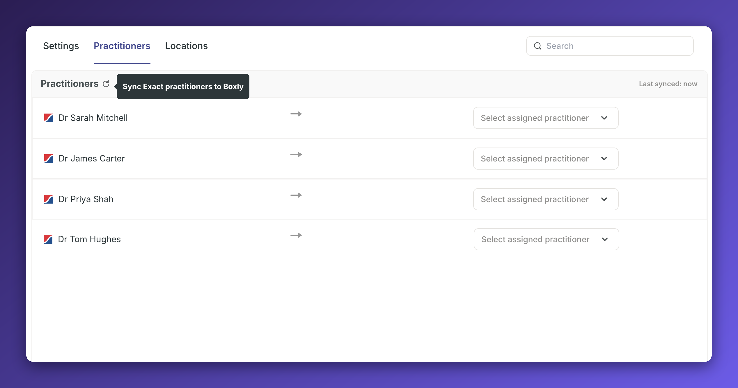The width and height of the screenshot is (738, 388).
Task: Open practitioner dropdown for Dr Sarah Mitchell
Action: 546,118
